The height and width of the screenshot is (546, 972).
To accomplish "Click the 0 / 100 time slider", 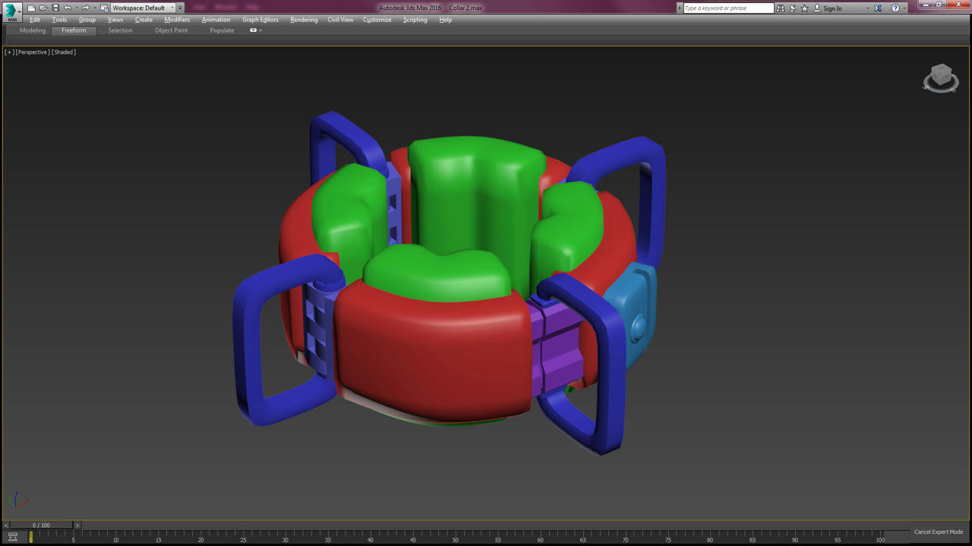I will pyautogui.click(x=41, y=525).
